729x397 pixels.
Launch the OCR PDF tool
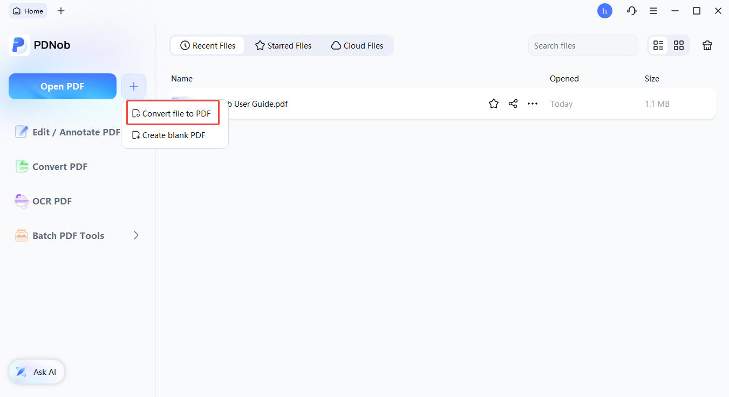[x=51, y=201]
